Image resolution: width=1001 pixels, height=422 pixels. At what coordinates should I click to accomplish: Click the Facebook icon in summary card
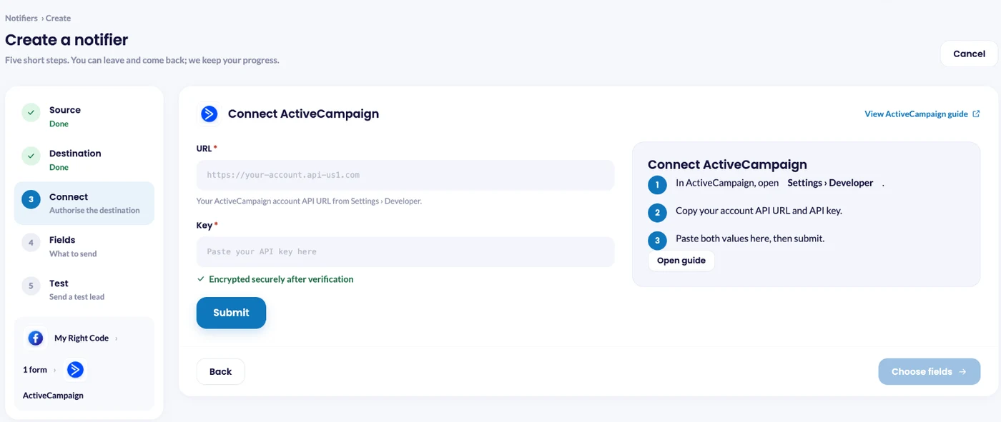[x=35, y=338]
